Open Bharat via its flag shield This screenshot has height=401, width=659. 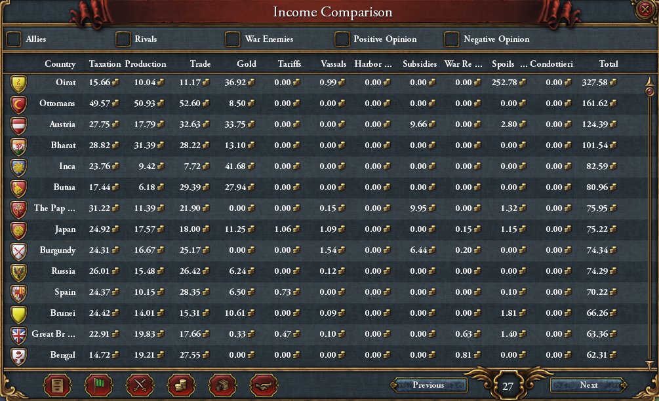[18, 147]
